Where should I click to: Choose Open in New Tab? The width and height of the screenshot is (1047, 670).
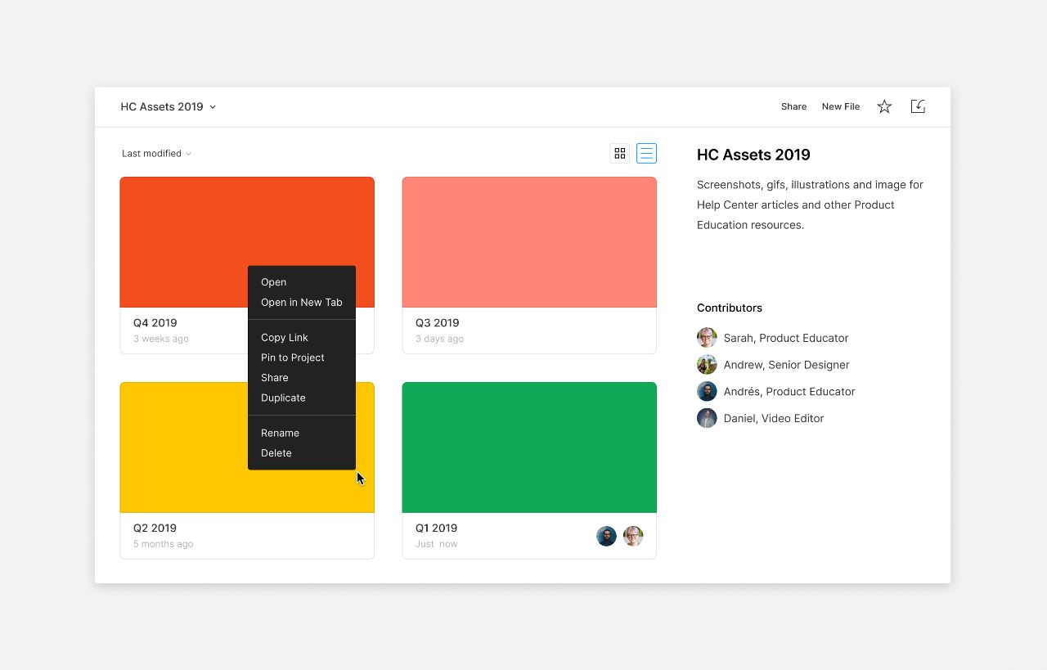click(x=302, y=303)
